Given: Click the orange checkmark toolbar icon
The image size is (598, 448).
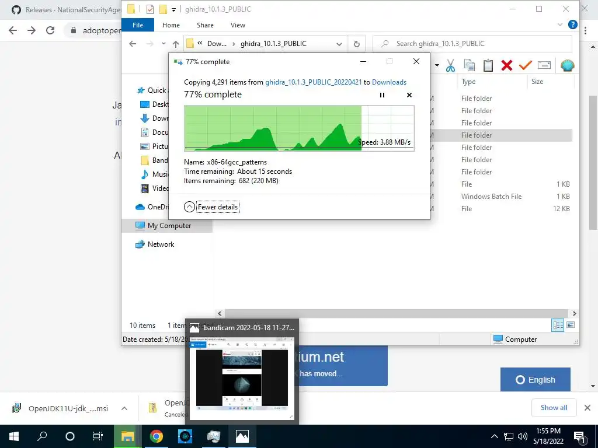Looking at the screenshot, I should click(526, 65).
